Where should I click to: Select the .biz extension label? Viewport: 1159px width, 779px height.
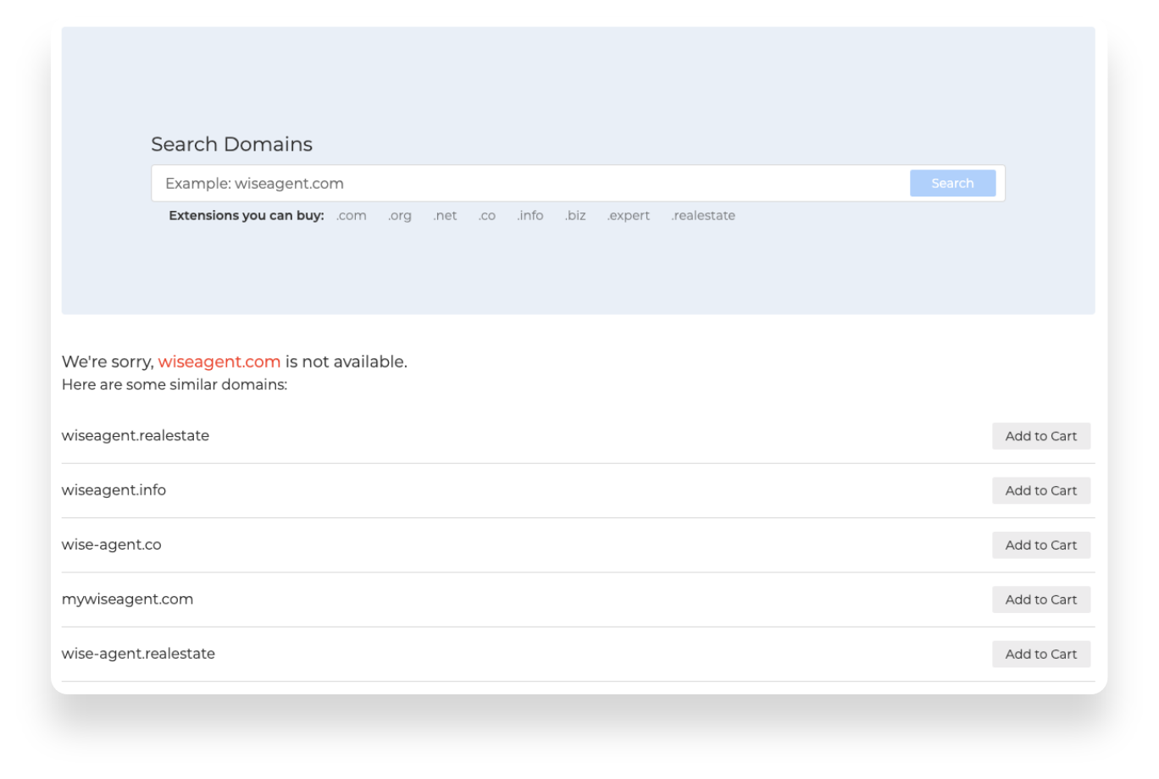575,215
